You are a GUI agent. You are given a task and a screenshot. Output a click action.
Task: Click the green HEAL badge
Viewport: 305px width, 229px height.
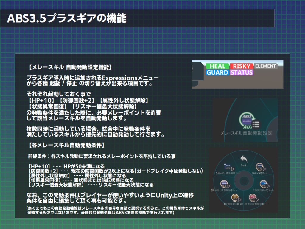point(217,66)
